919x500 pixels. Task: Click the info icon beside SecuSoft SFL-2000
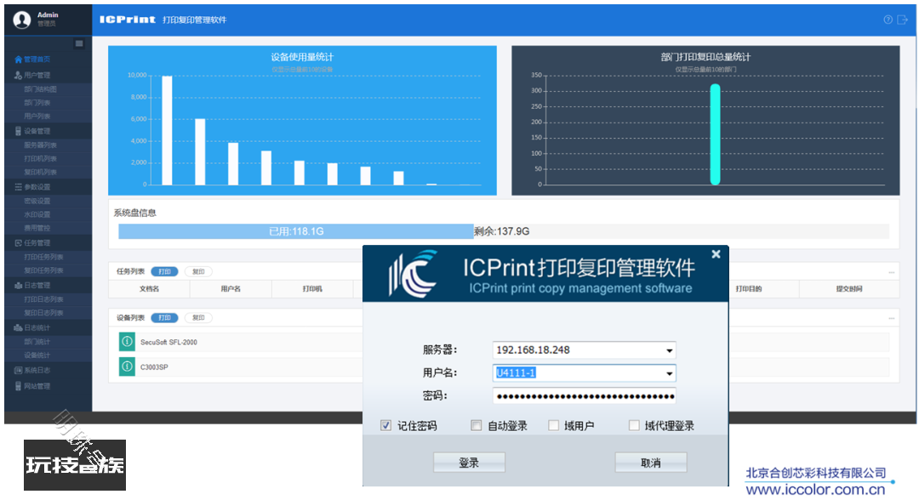point(127,342)
